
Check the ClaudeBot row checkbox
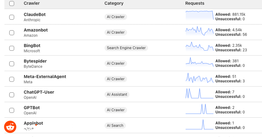[x=12, y=17]
